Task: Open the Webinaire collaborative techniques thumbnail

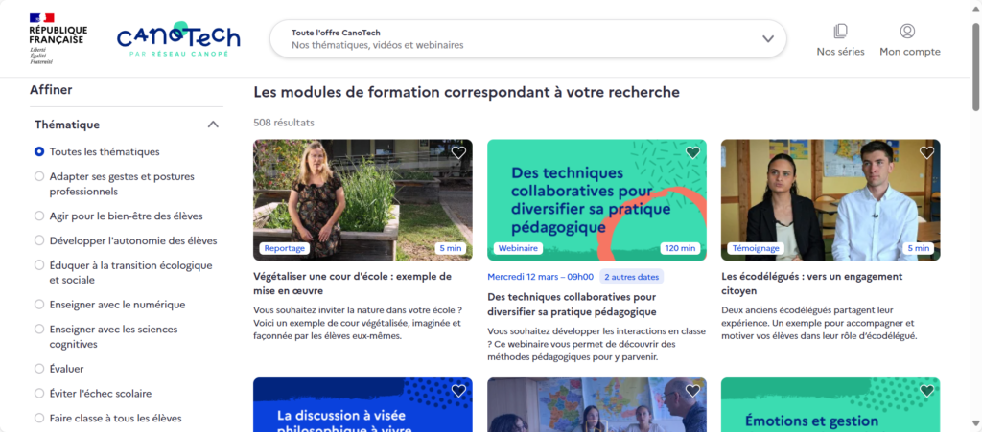Action: coord(596,199)
